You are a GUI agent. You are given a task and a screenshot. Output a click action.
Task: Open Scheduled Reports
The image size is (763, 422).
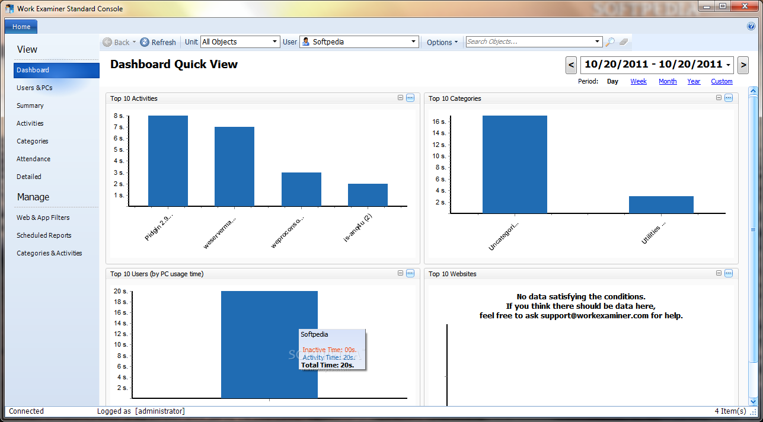44,235
